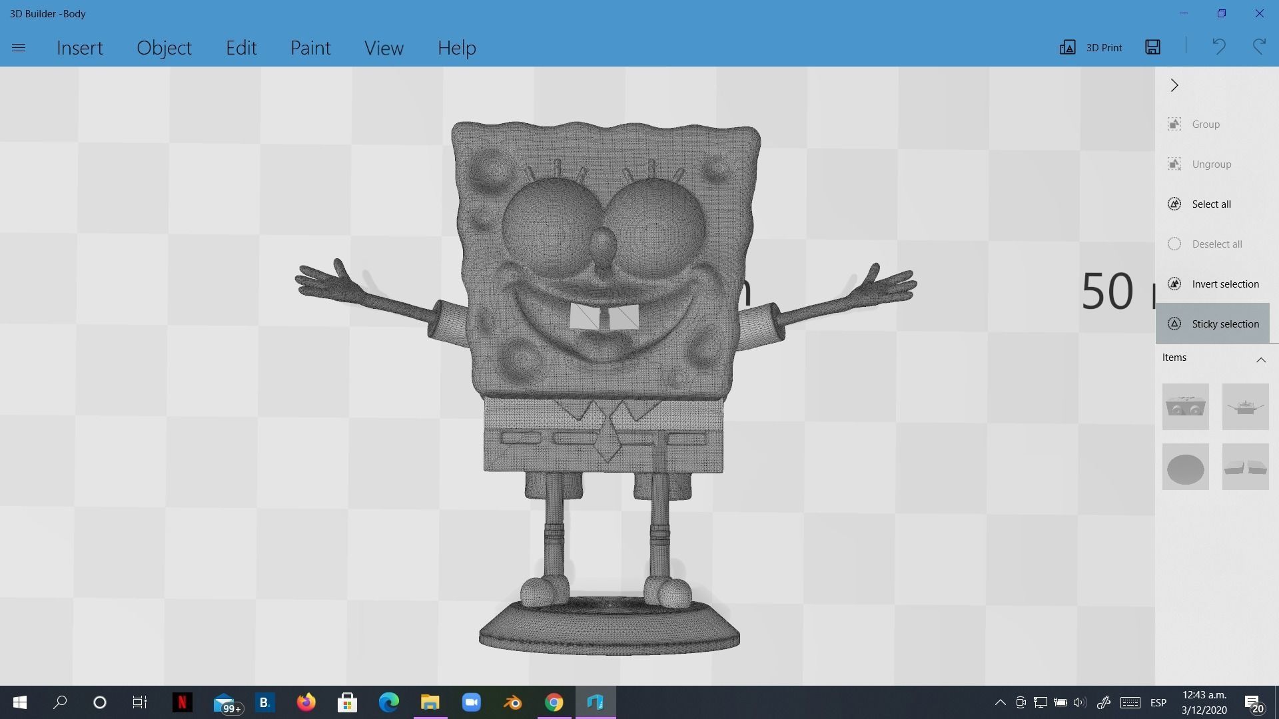
Task: Open the clock and calendar flyout
Action: coord(1204,702)
